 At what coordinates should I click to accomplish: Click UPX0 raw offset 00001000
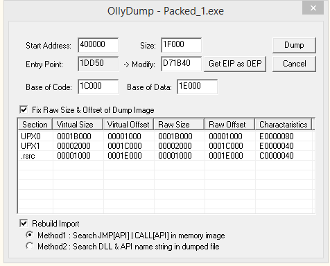point(225,136)
